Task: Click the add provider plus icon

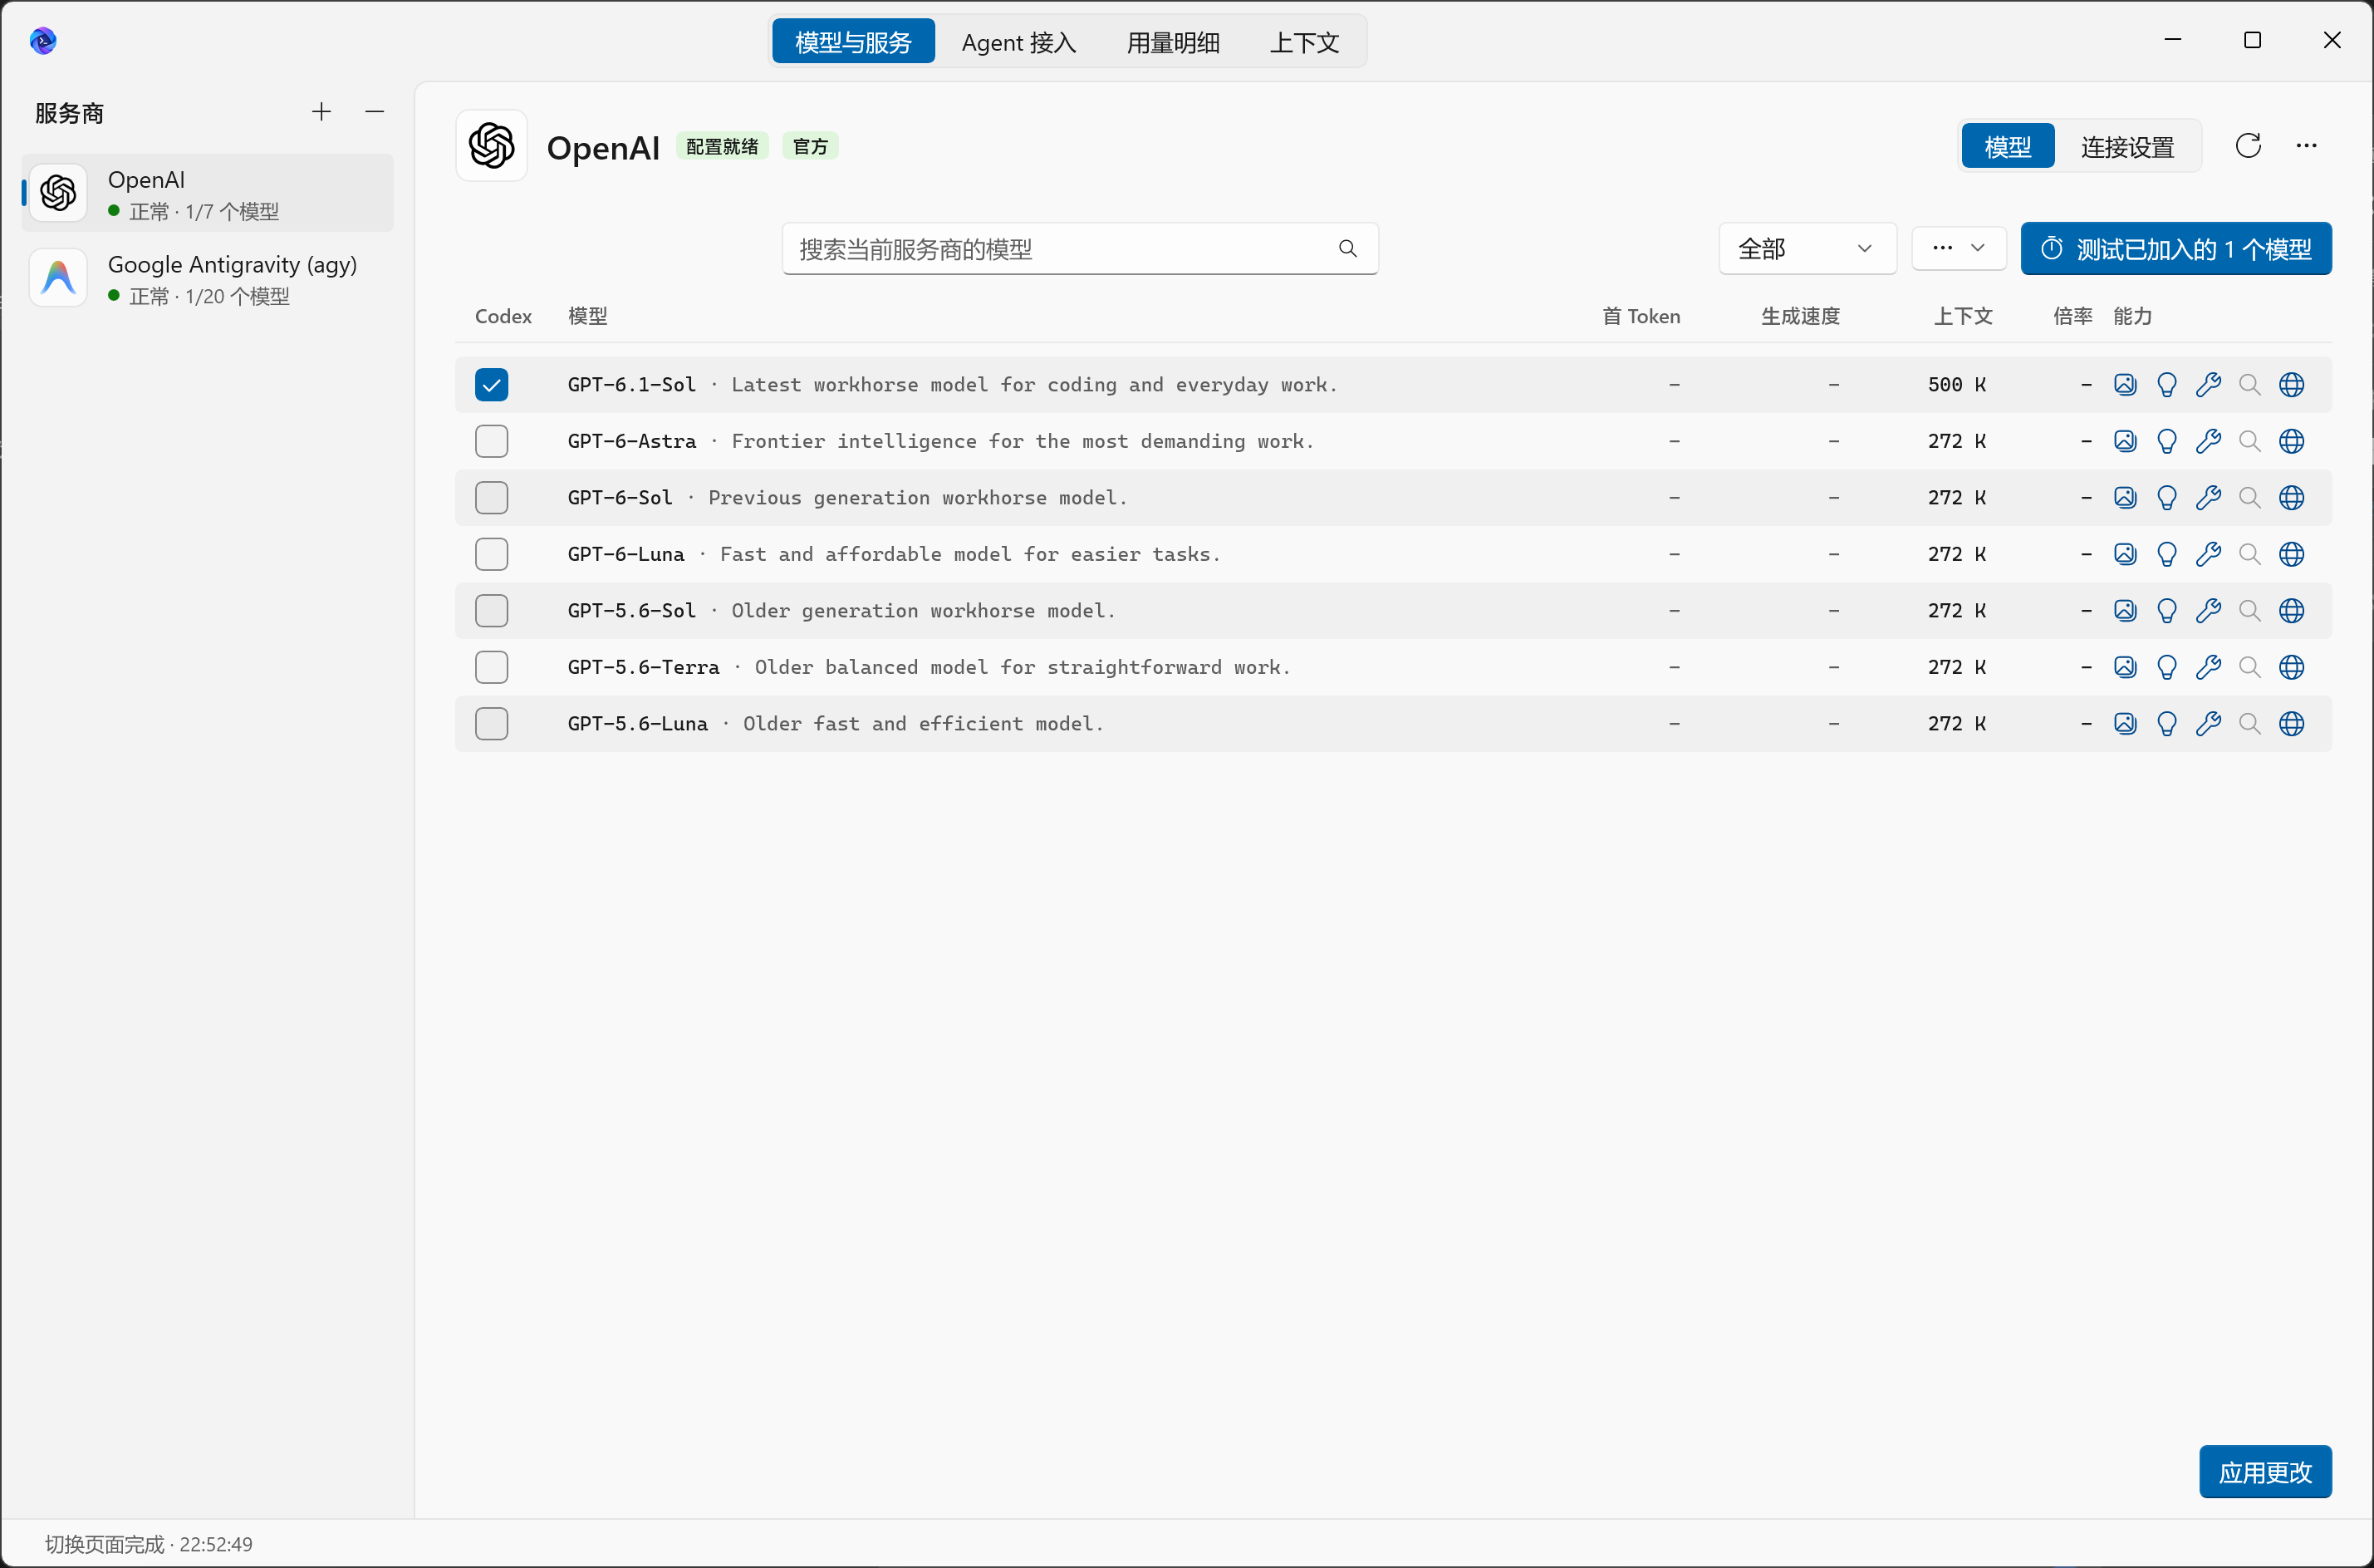Action: [x=321, y=112]
